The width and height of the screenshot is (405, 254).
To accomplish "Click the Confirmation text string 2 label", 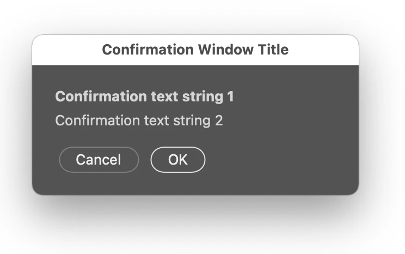I will (139, 120).
